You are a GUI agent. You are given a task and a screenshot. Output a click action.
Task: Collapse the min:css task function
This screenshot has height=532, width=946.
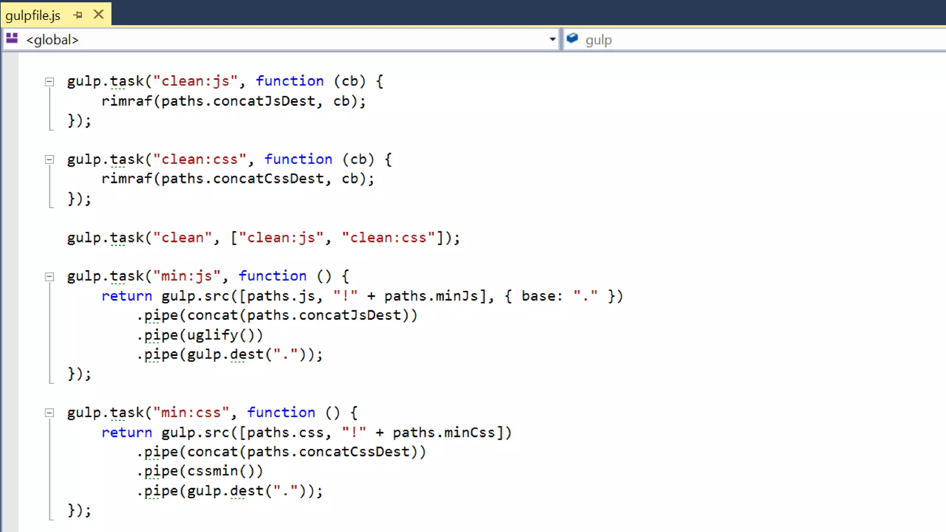pos(49,413)
